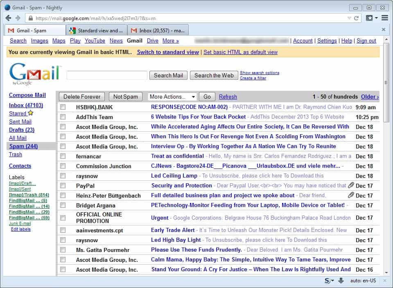
Task: Click the Search Mail button
Action: coord(168,75)
